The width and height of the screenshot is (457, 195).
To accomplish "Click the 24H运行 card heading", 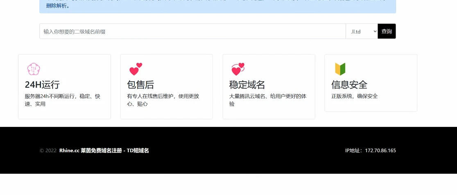I will click(42, 85).
